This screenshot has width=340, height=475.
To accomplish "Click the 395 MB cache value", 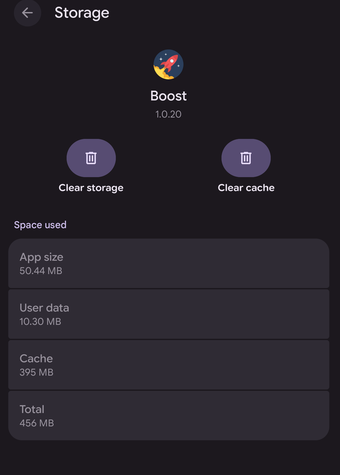I will pos(37,372).
